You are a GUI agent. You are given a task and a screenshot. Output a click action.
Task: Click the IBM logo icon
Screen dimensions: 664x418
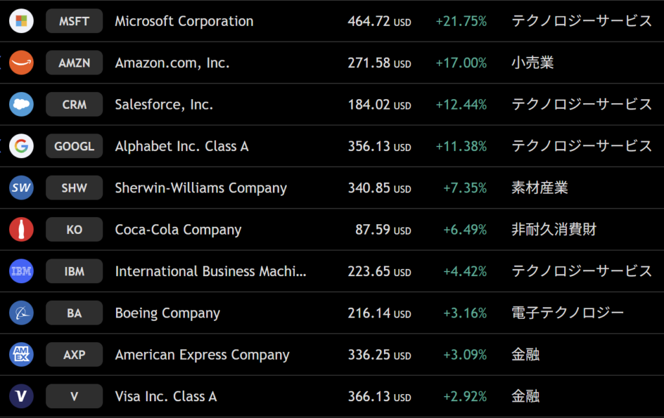(x=21, y=271)
